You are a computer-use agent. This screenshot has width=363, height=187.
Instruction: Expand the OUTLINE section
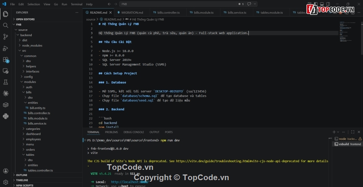[x=21, y=175]
